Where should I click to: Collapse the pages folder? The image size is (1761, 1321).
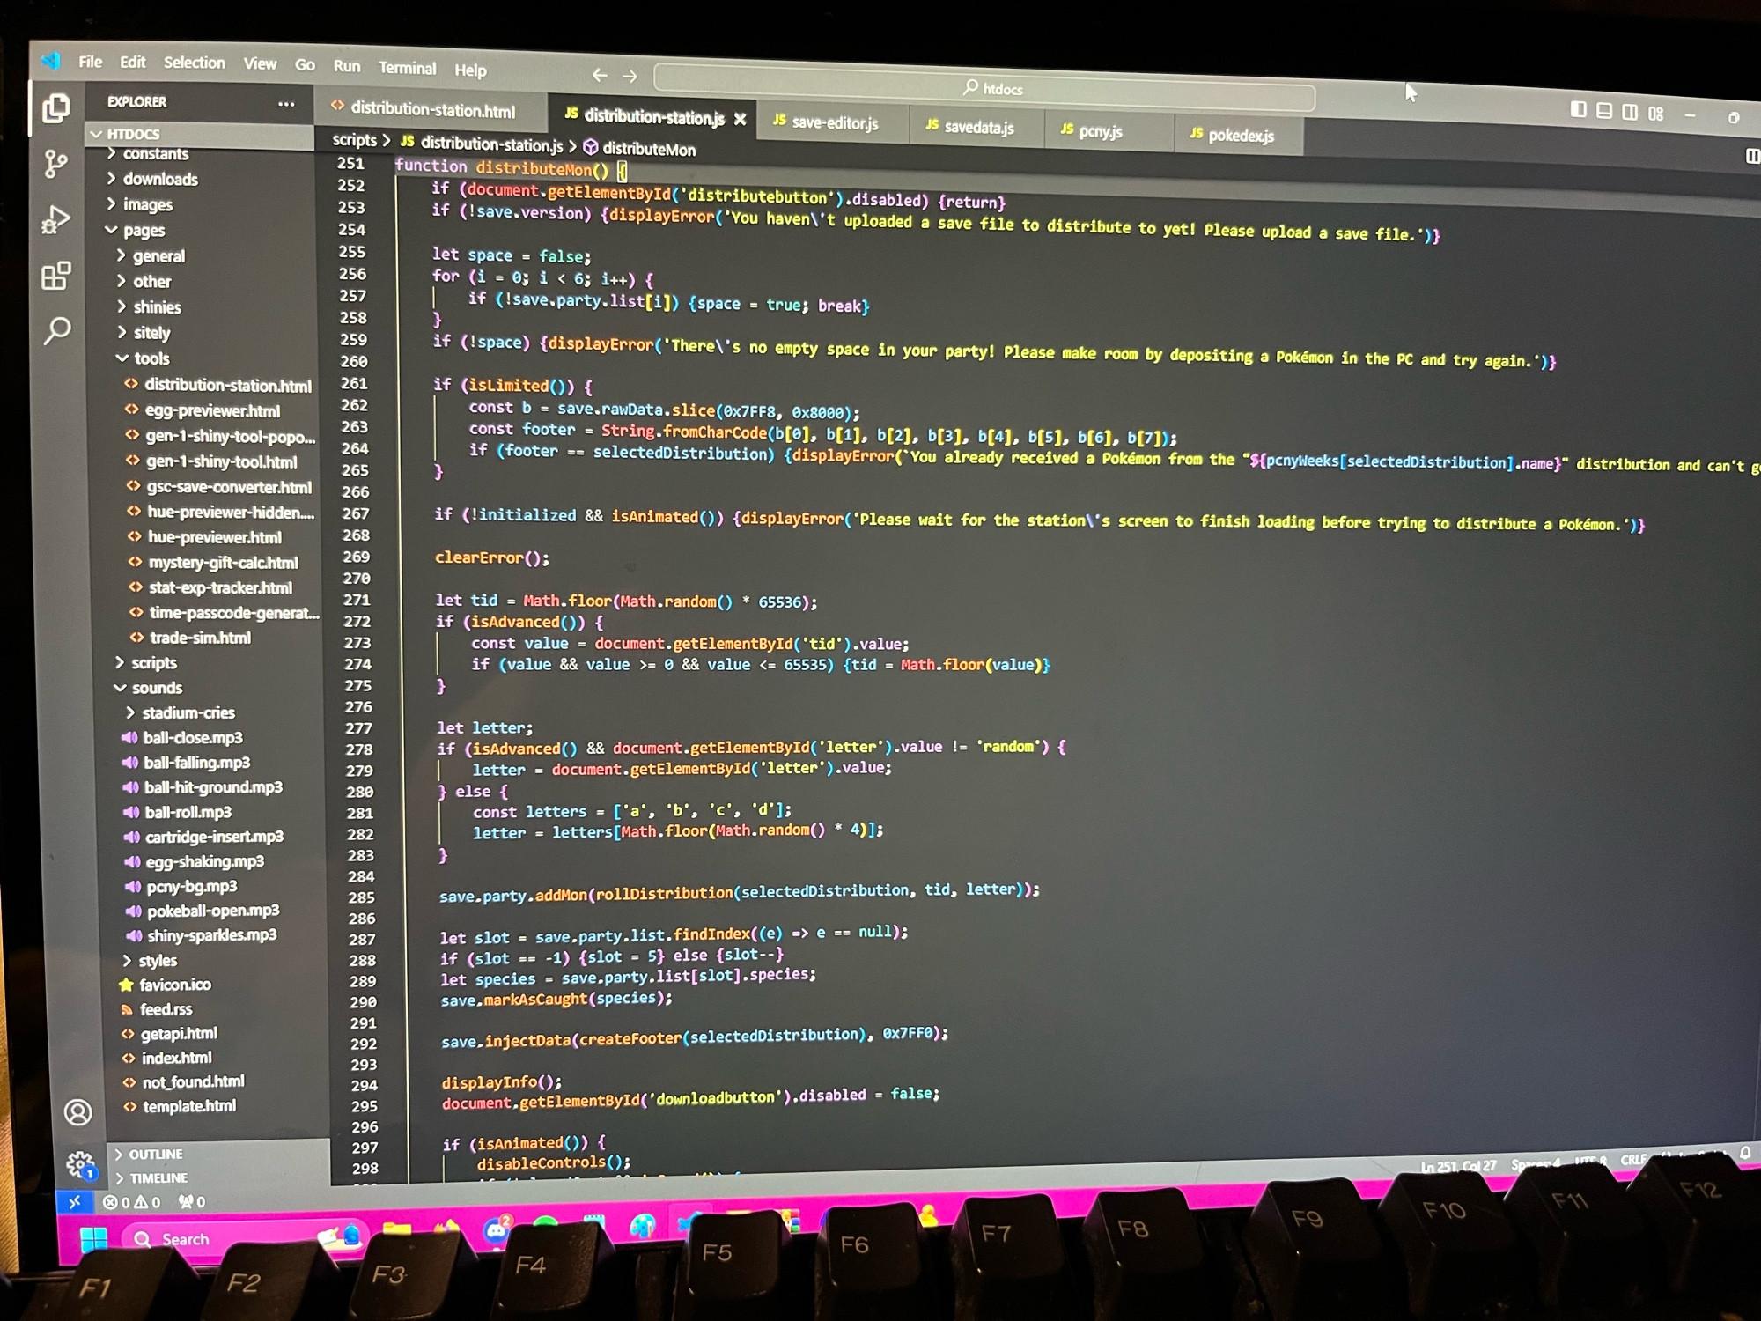(136, 231)
